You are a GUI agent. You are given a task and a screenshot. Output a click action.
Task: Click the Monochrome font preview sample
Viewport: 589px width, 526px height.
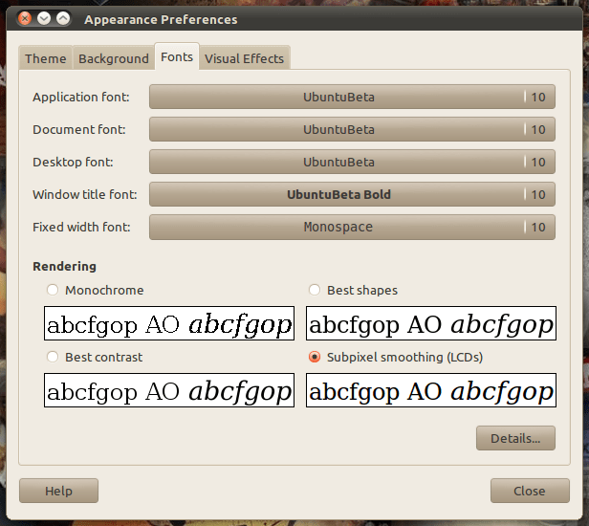[169, 323]
